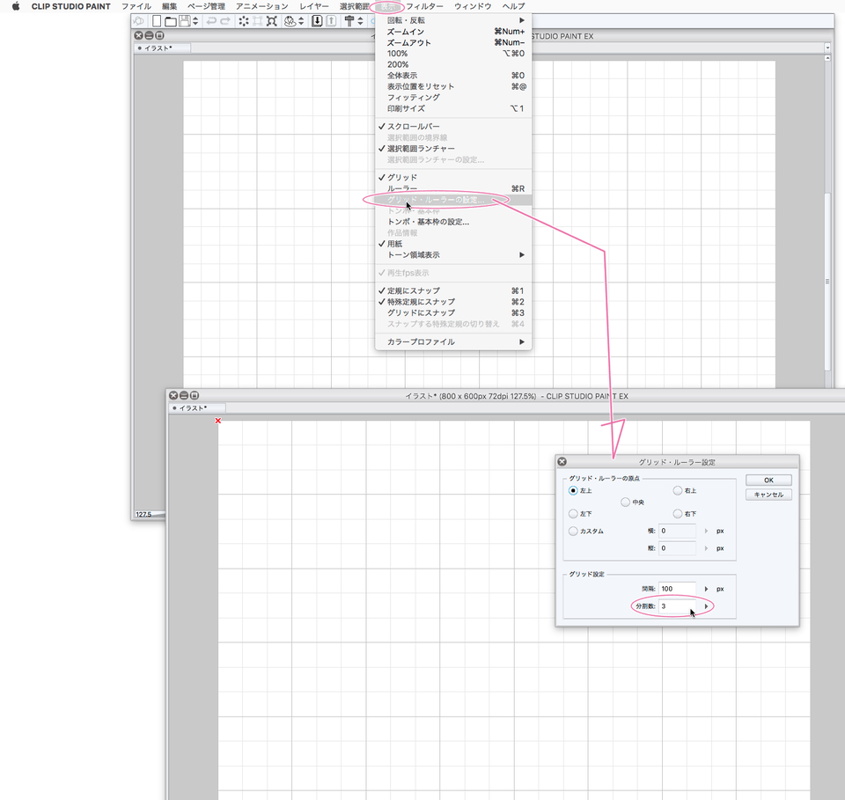Viewport: 845px width, 800px height.
Task: Click the free transform toolbar icon
Action: (x=272, y=21)
